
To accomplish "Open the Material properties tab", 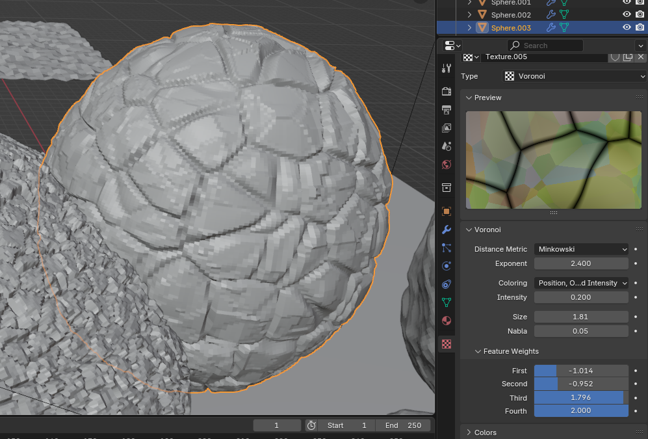I will [446, 321].
